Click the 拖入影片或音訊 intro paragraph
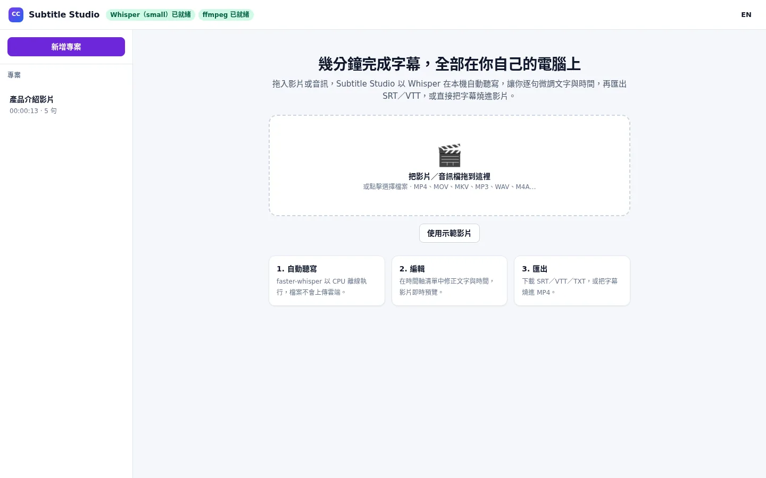Image resolution: width=766 pixels, height=478 pixels. (449, 90)
